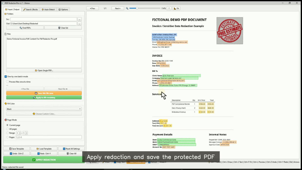This screenshot has width=302, height=170.
Task: Browse for the Out folder
Action: tap(79, 24)
